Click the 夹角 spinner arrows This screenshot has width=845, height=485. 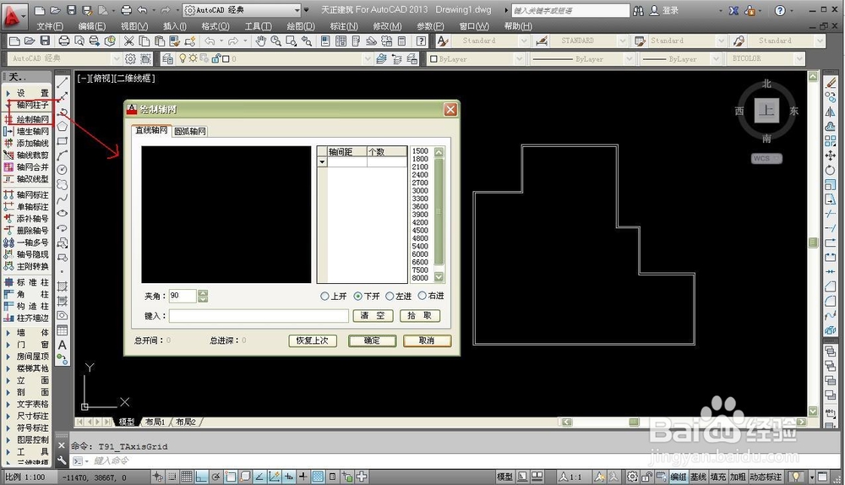(203, 296)
